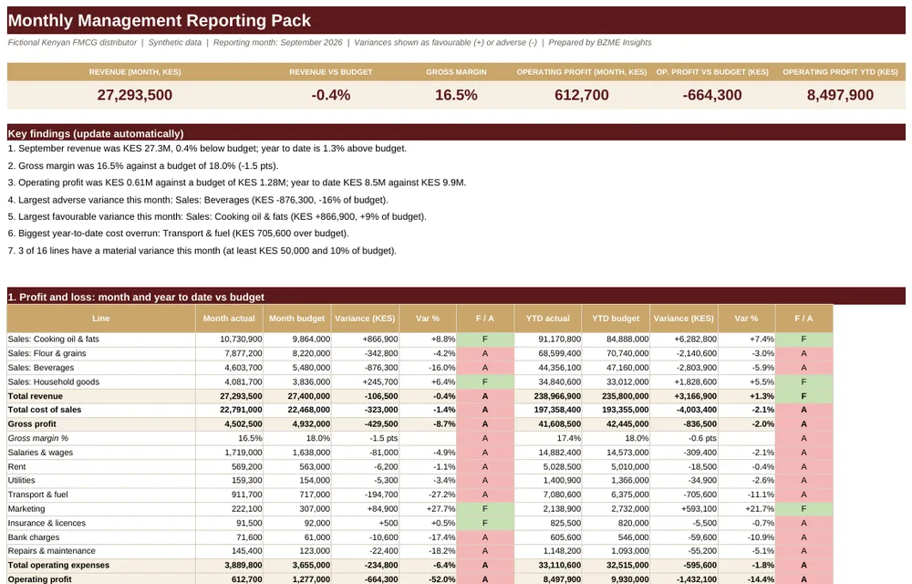Select finding 1 about September revenue
The height and width of the screenshot is (584, 912).
[x=207, y=149]
